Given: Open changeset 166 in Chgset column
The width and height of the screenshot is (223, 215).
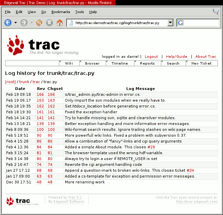Looking at the screenshot, I should coord(51,94).
